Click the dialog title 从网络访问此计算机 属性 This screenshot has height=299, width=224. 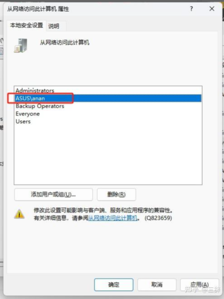[x=38, y=9]
